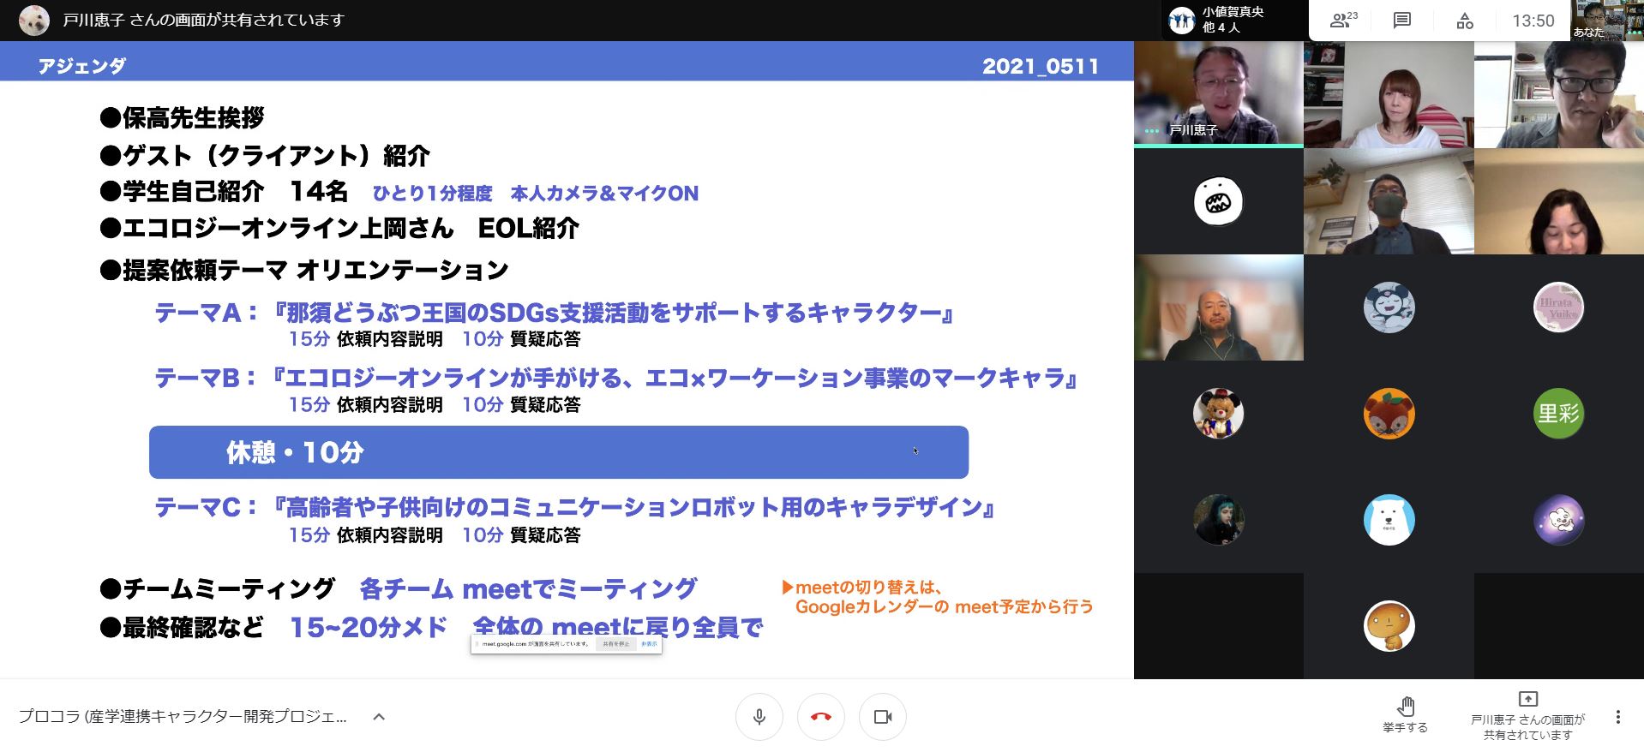
Task: Turn off the camera
Action: [x=883, y=717]
